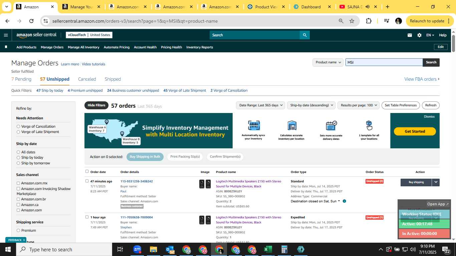This screenshot has height=256, width=456.
Task: Click Buy shipping button for Paul's order
Action: click(x=416, y=182)
